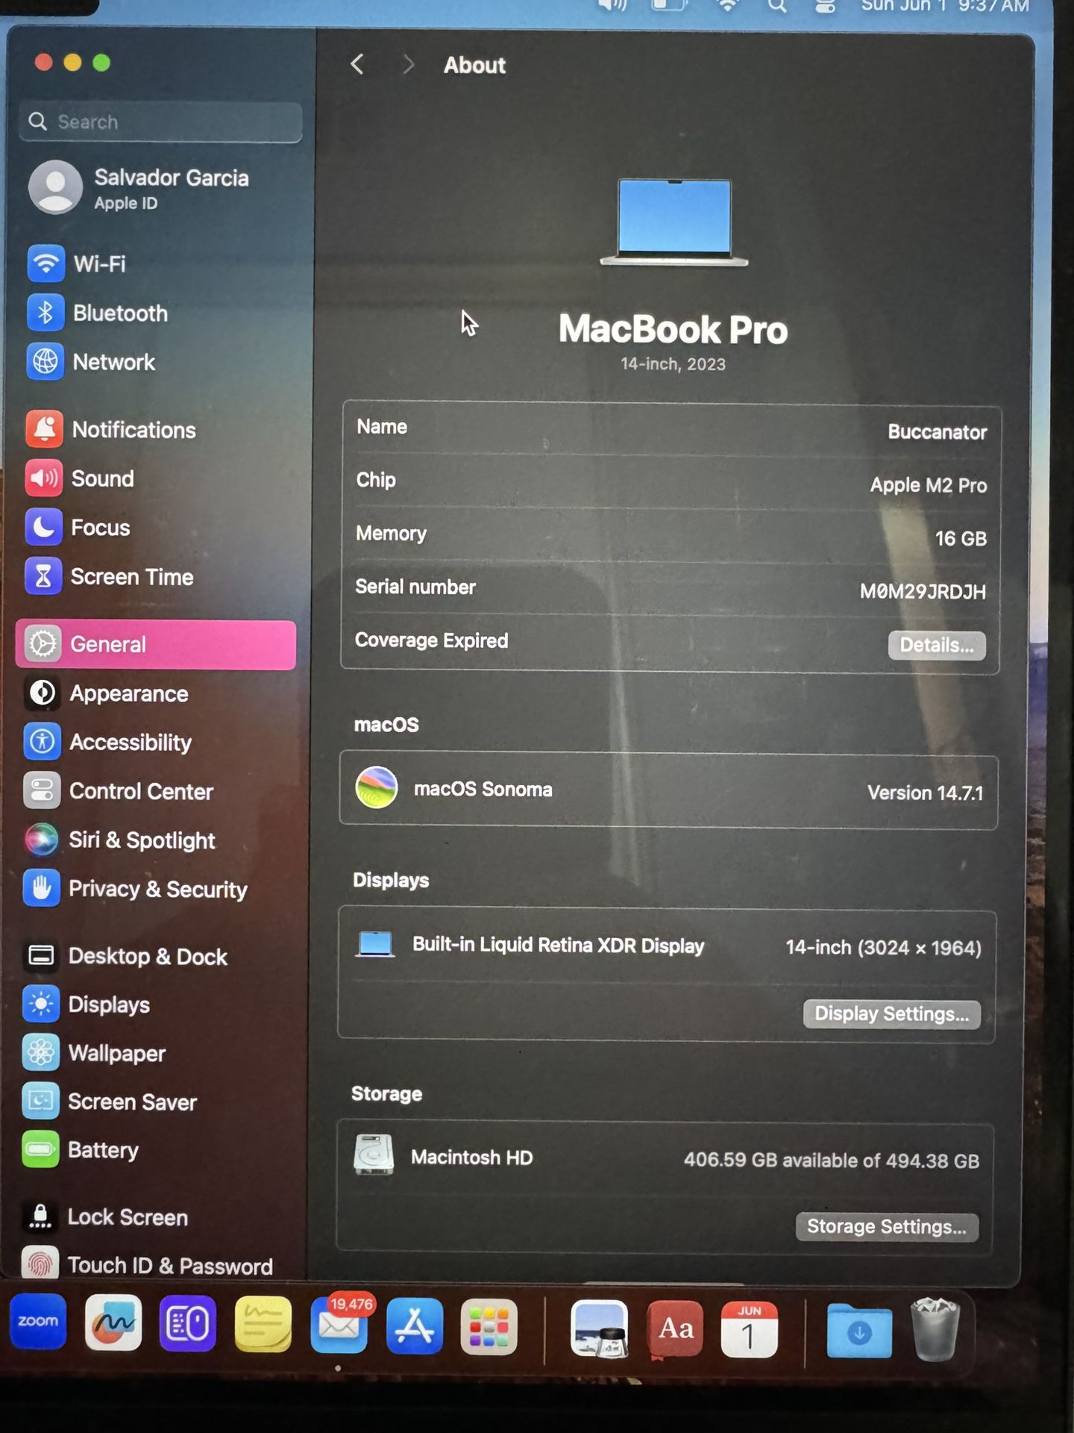
Task: Open Notifications settings pane
Action: [x=133, y=430]
